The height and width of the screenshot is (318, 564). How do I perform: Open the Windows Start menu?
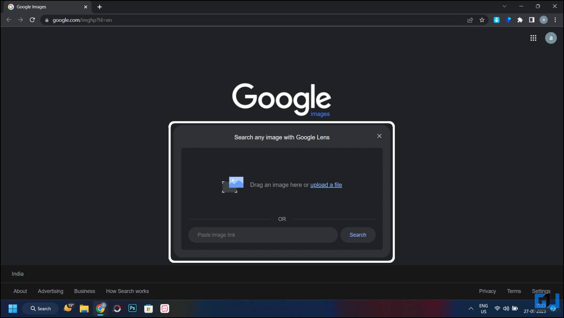[x=13, y=309]
